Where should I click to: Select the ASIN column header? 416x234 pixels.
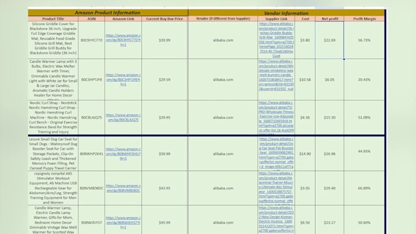(x=92, y=19)
